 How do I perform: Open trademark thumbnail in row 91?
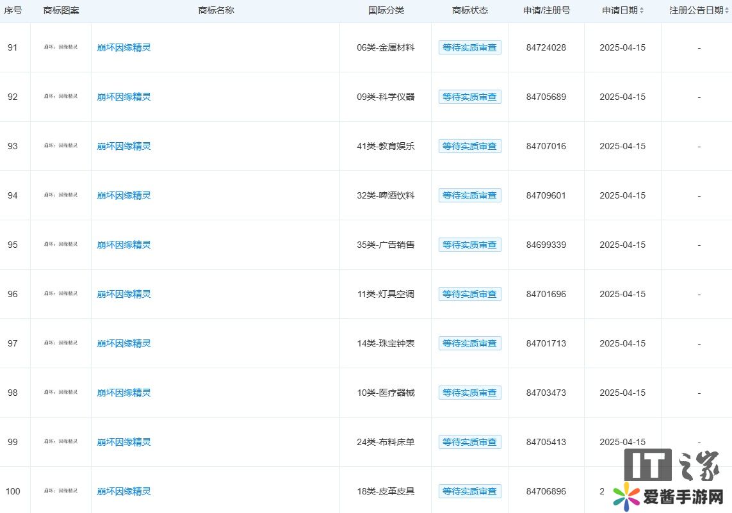tap(61, 47)
